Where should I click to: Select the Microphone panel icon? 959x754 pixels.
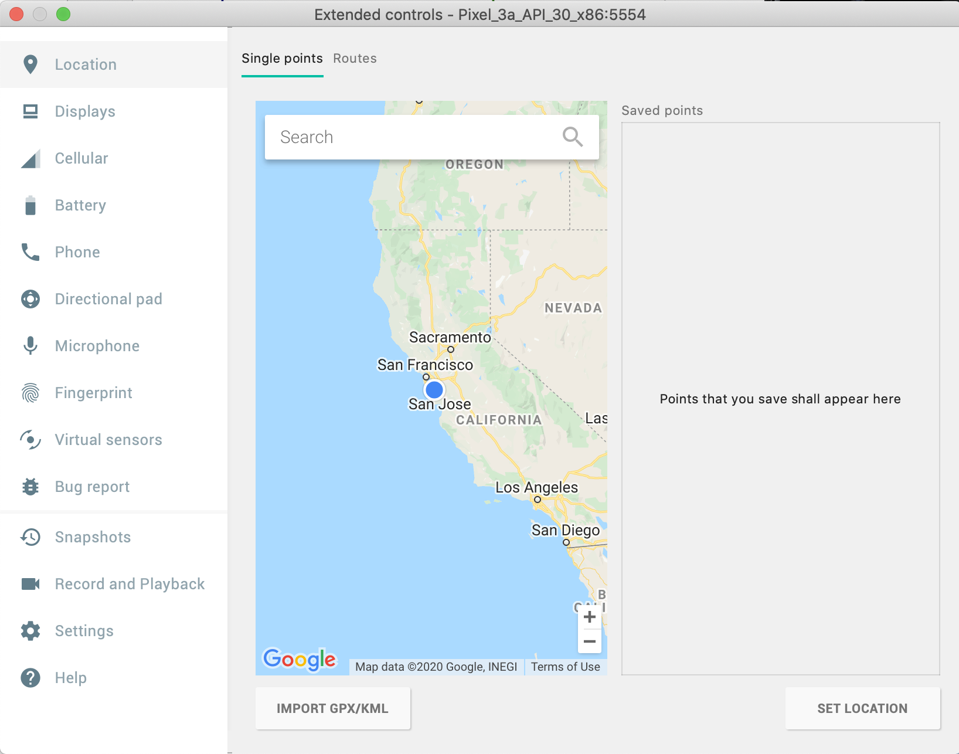97,346
